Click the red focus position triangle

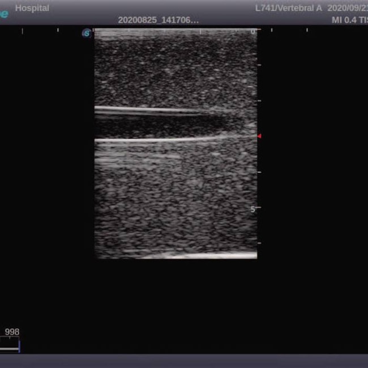coord(259,136)
